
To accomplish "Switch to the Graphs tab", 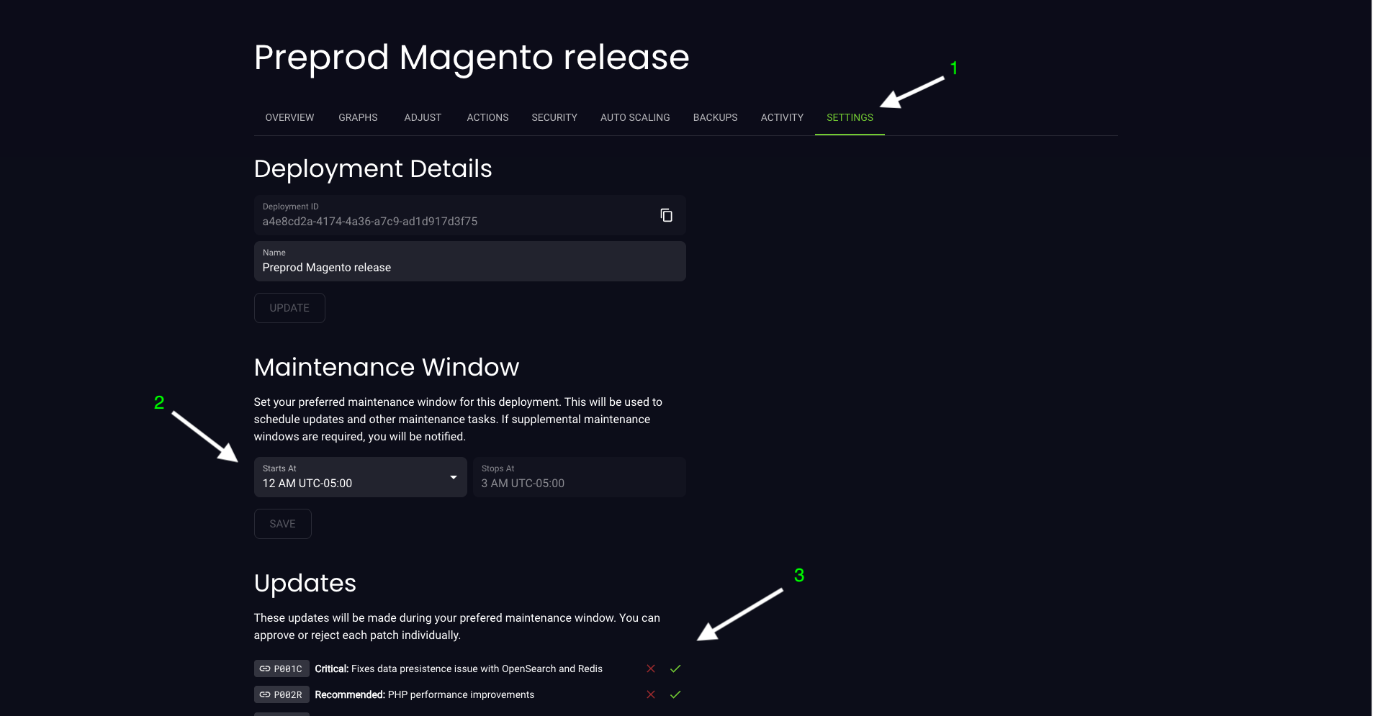I will (x=358, y=117).
